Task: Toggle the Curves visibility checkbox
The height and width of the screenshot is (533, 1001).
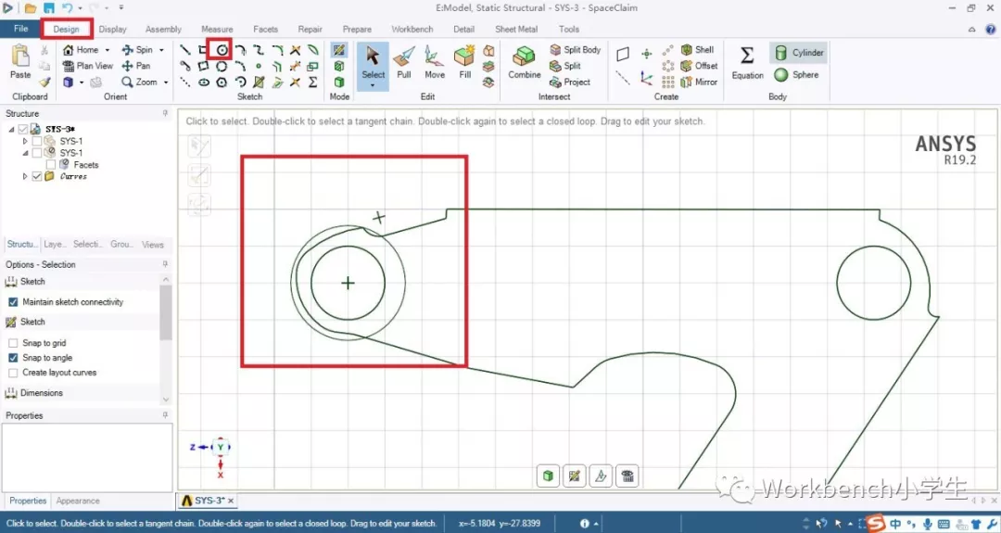Action: (x=37, y=176)
